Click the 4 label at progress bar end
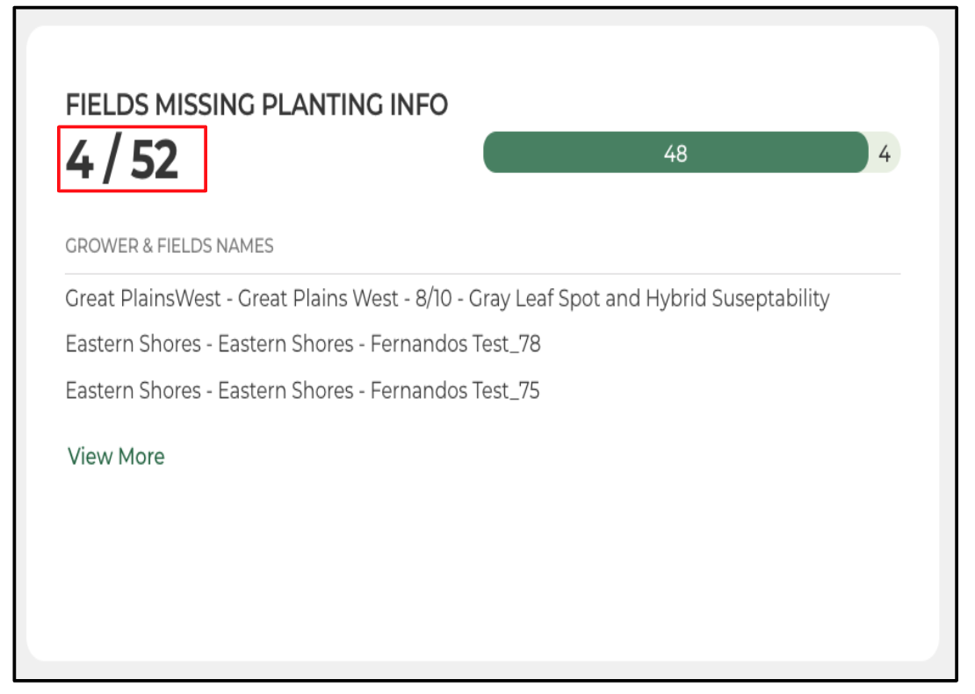975x694 pixels. coord(885,155)
